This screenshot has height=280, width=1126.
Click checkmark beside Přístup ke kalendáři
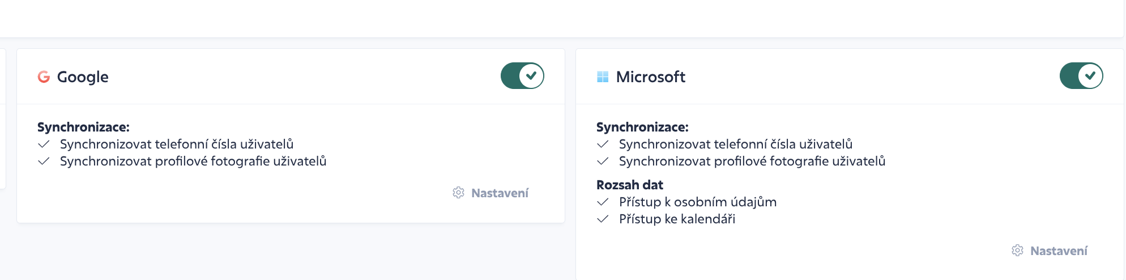tap(603, 219)
